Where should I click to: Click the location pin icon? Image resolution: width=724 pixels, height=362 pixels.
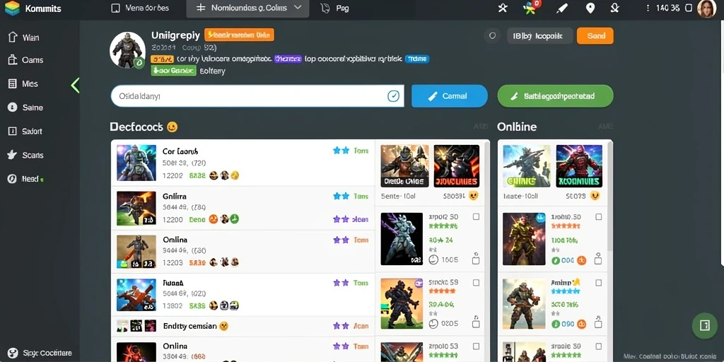pos(590,8)
